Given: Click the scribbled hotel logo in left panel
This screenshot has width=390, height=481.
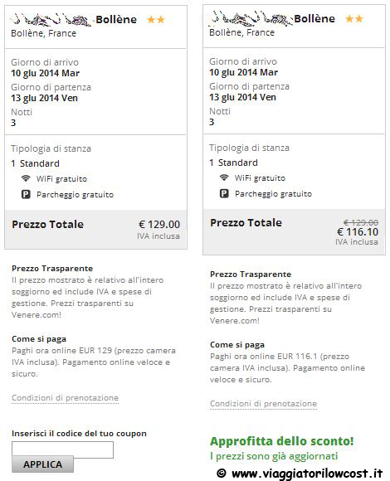Looking at the screenshot, I should pos(51,20).
